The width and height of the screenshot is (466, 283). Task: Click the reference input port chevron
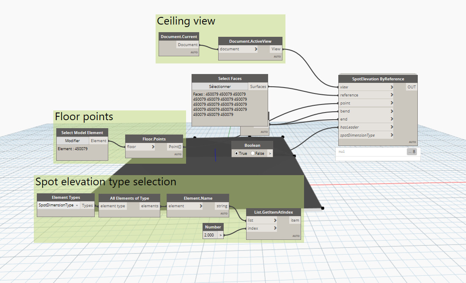tap(392, 95)
